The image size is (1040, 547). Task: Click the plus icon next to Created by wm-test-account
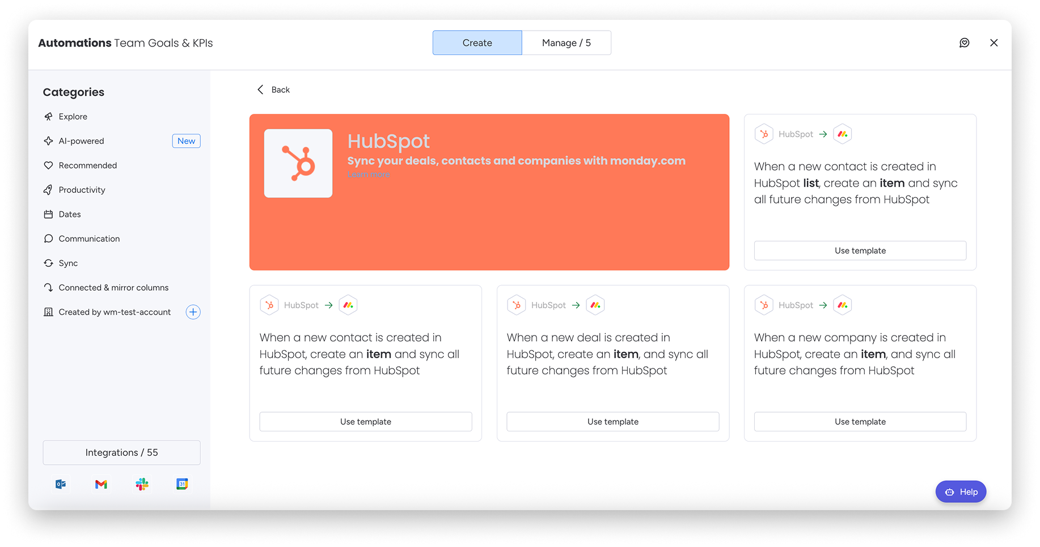coord(193,312)
